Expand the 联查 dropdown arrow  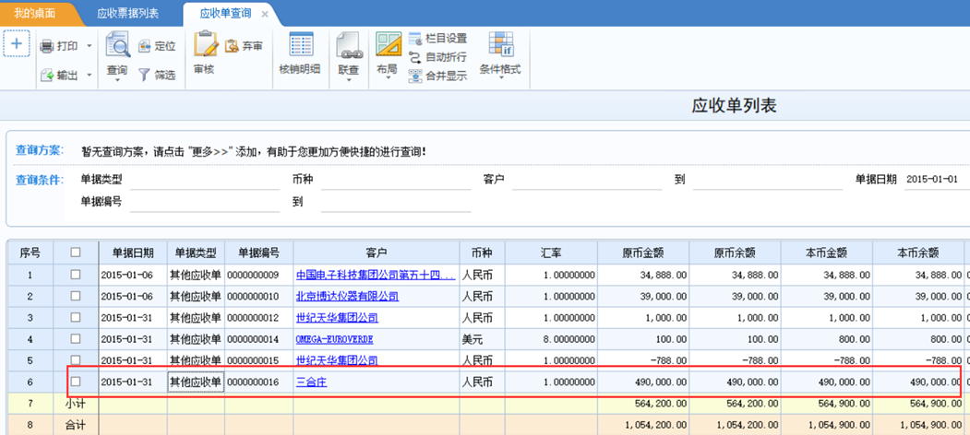(x=348, y=80)
